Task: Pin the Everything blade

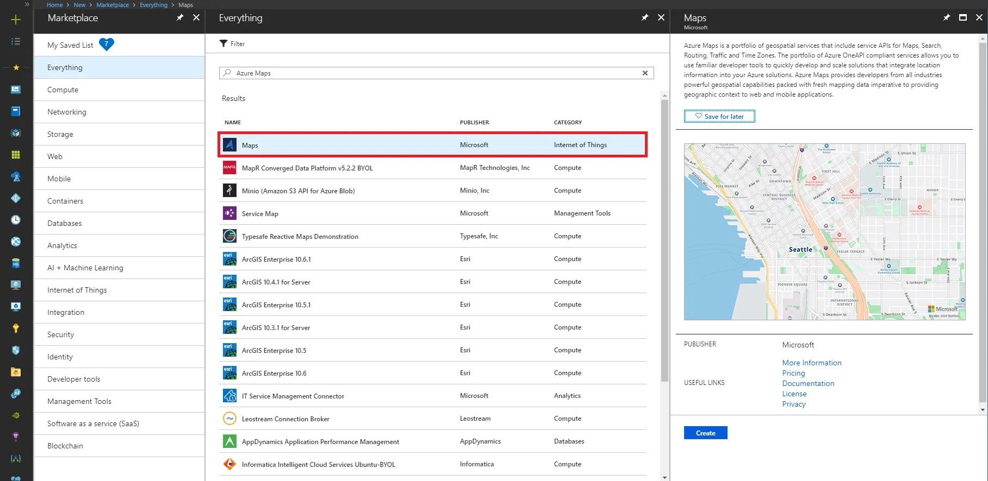Action: [x=645, y=17]
